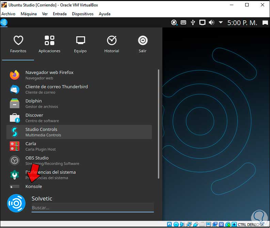Launch the Dolphin file manager icon
Screen dimensions: 270x228
(x=14, y=103)
